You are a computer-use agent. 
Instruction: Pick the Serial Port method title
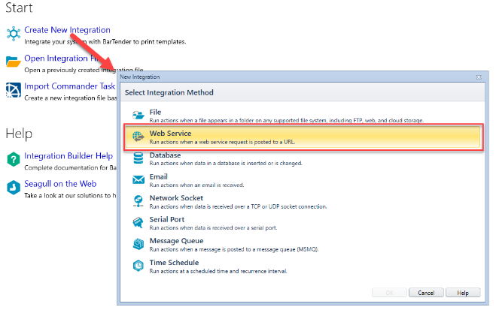click(x=167, y=219)
